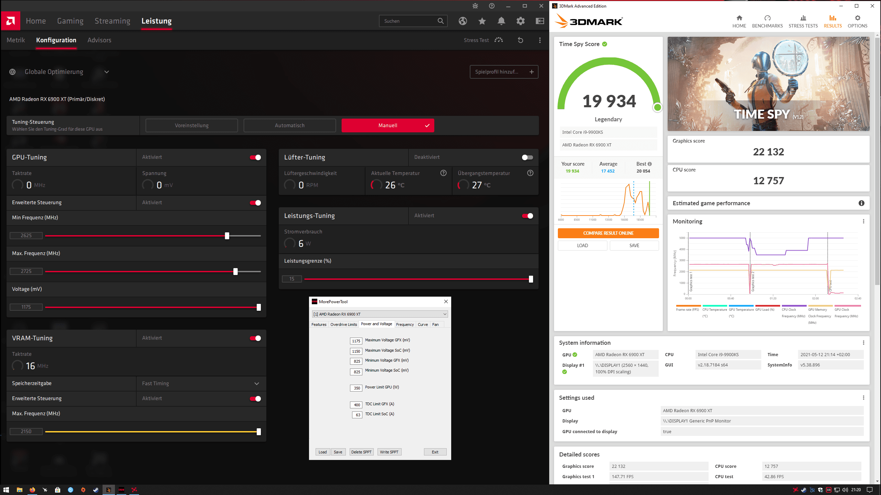Open Firefox from the taskbar
The image size is (881, 495).
coord(32,490)
